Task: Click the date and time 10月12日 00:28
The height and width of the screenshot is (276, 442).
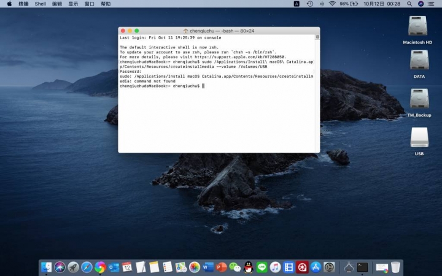Action: [x=382, y=4]
